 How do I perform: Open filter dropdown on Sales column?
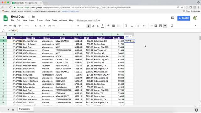point(81,38)
